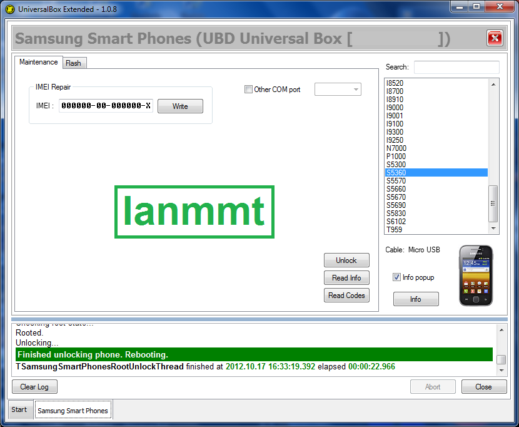Viewport: 519px width, 427px height.
Task: Focus the model Search field
Action: coord(456,67)
